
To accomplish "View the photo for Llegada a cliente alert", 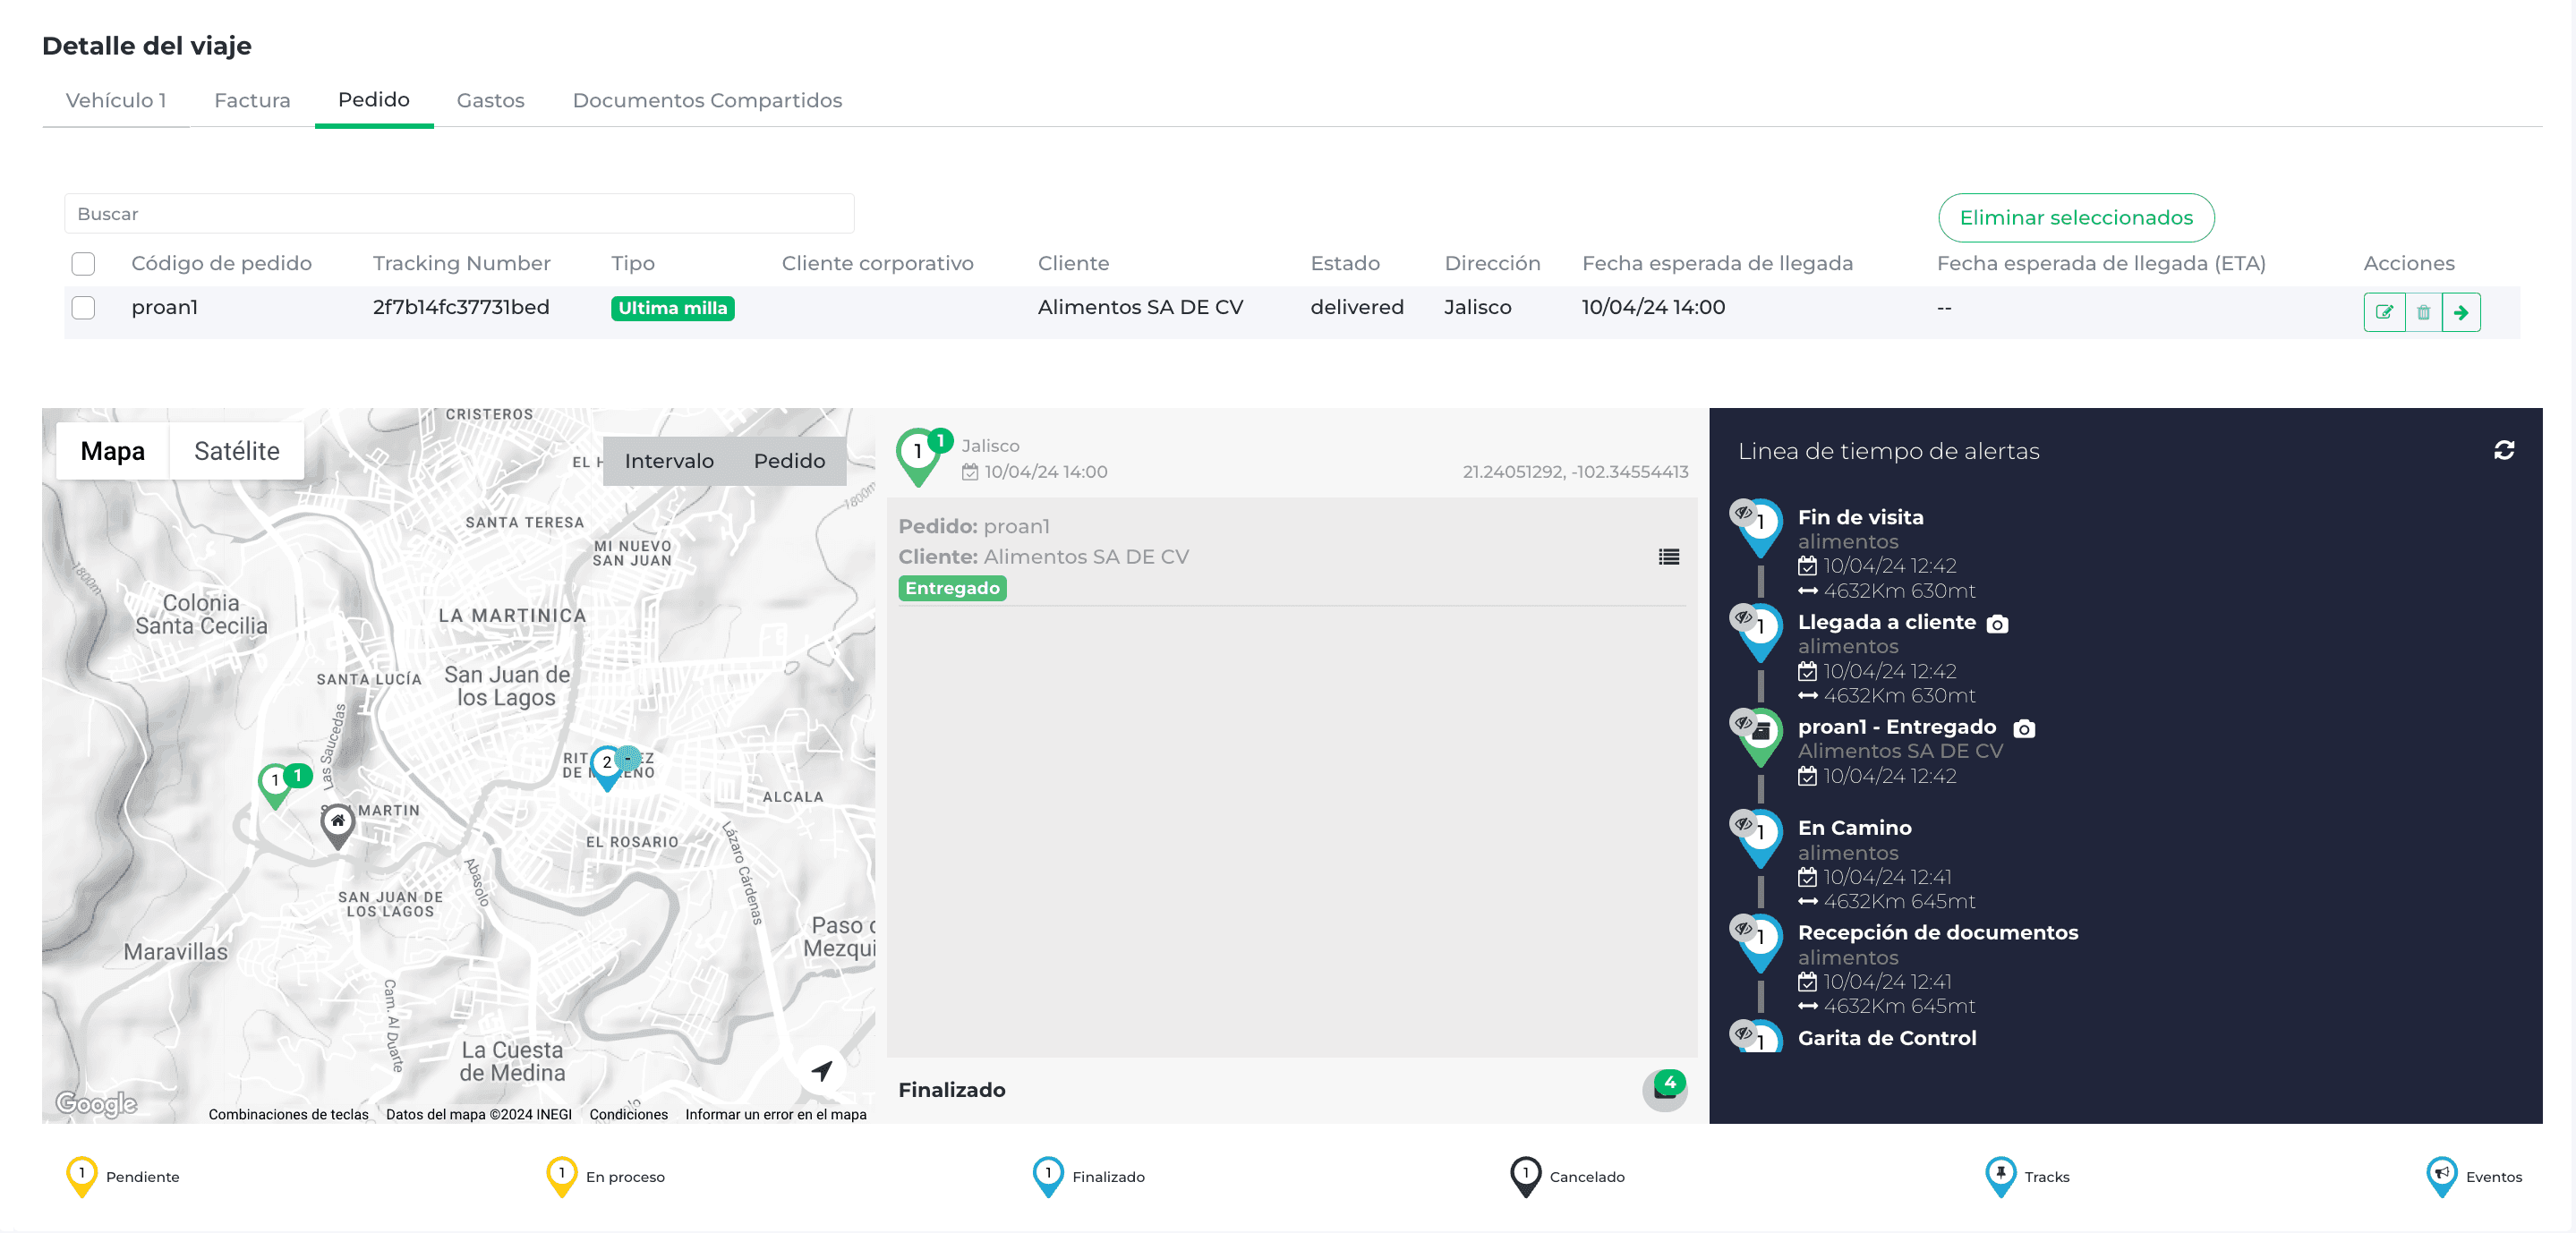I will click(1996, 624).
